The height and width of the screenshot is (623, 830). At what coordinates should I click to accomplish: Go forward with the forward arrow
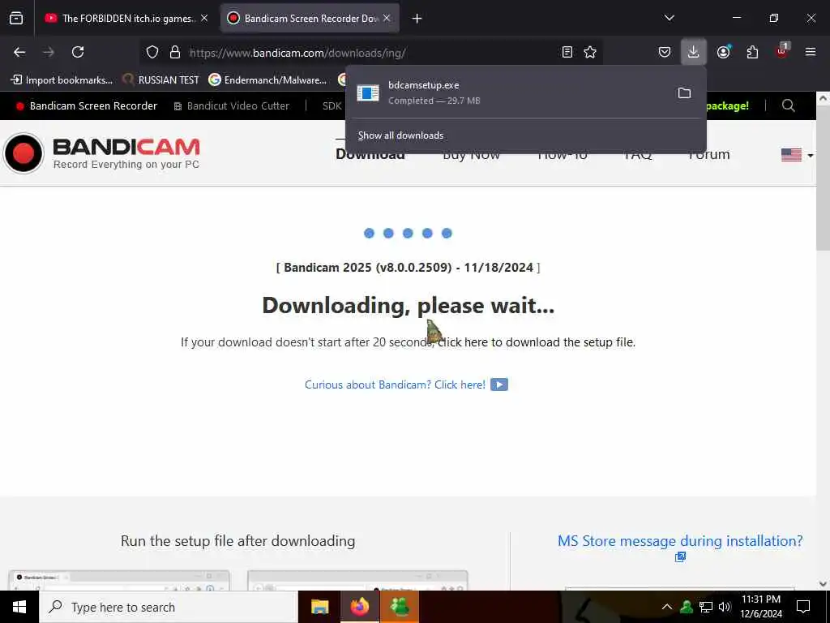49,52
